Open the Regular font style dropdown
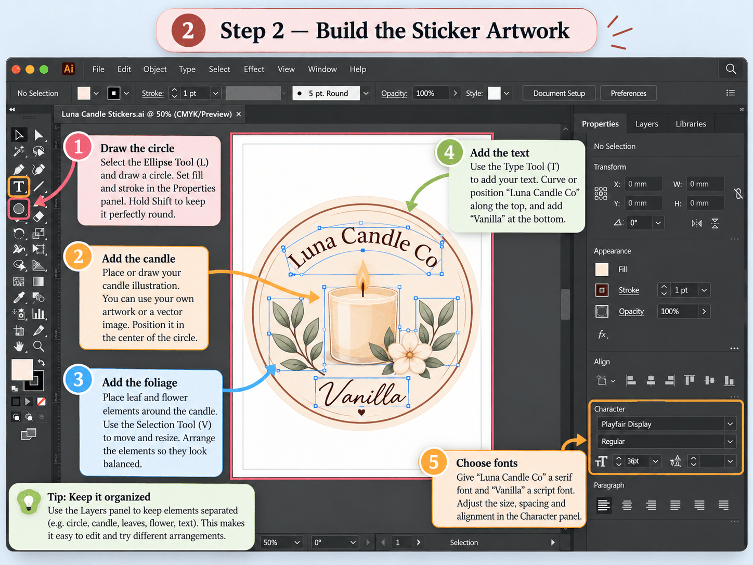Screen dimensions: 753x565 [730, 441]
